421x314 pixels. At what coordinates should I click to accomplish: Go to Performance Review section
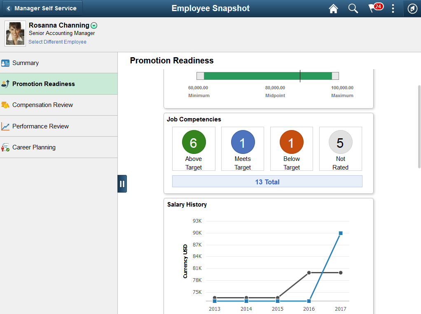point(58,126)
